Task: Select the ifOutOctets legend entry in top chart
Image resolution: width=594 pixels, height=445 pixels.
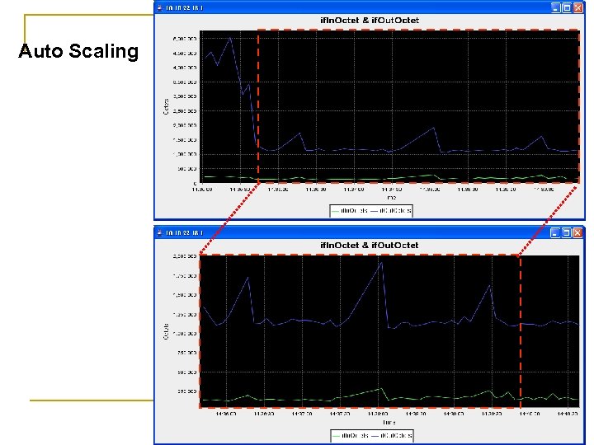Action: (x=391, y=210)
